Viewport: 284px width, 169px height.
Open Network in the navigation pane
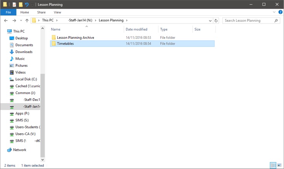click(19, 150)
